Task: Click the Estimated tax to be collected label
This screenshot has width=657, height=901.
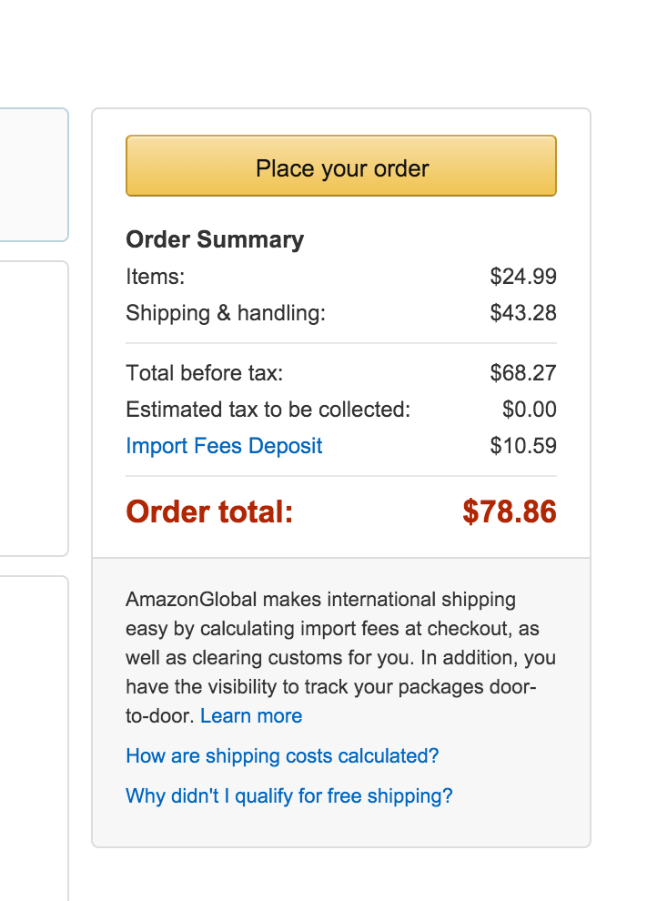Action: (x=268, y=410)
